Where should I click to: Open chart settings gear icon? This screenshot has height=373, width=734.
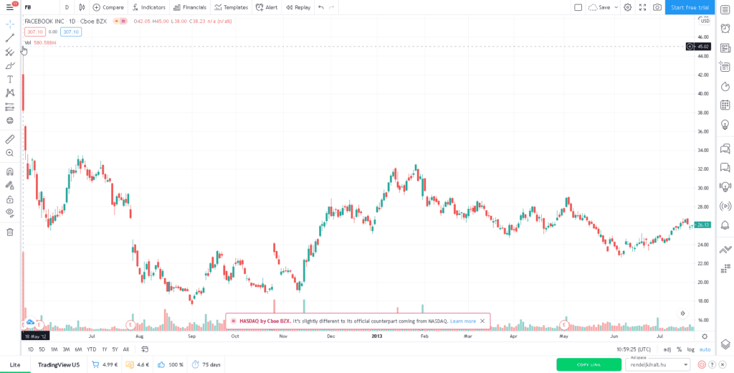628,7
